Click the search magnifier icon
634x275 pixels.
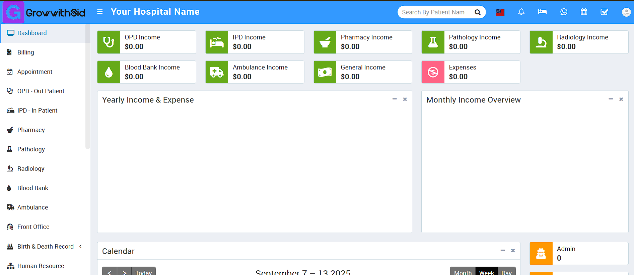[x=478, y=12]
